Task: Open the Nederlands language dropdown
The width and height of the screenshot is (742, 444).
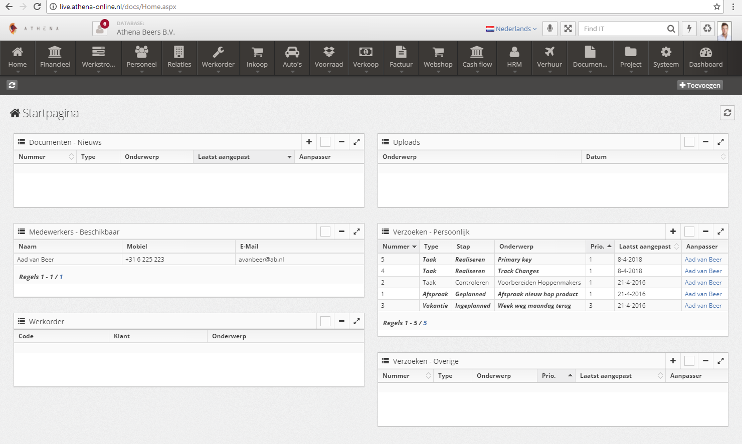Action: tap(511, 29)
